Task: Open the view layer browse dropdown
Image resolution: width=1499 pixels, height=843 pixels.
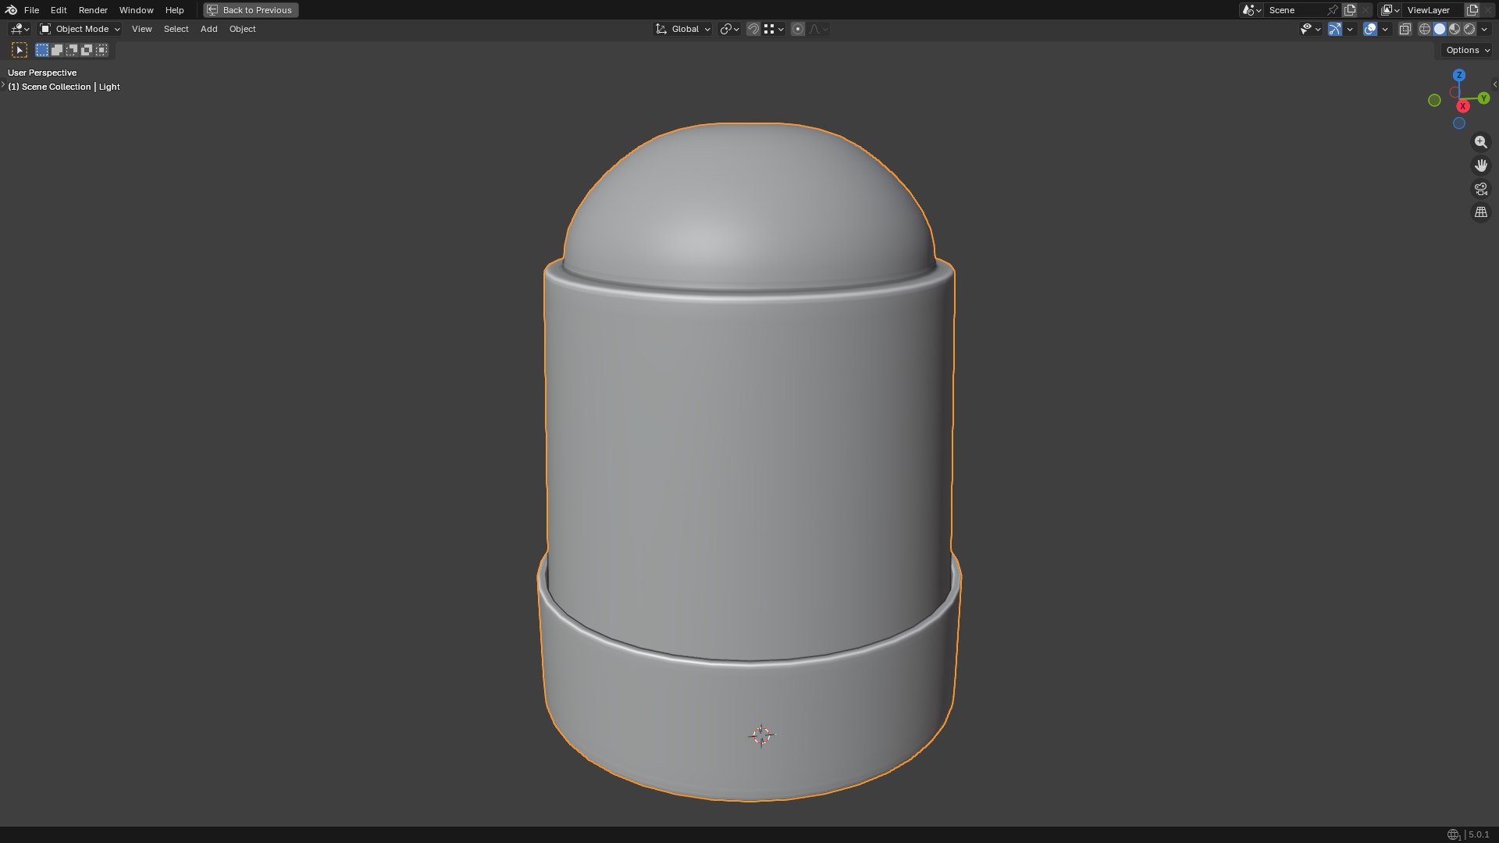Action: (1390, 10)
